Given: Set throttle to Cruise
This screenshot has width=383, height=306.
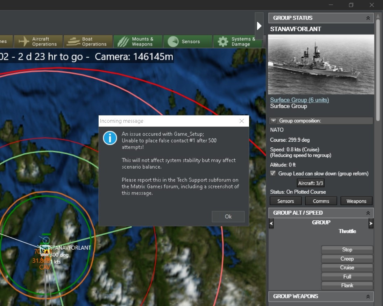Looking at the screenshot, I should point(347,268).
